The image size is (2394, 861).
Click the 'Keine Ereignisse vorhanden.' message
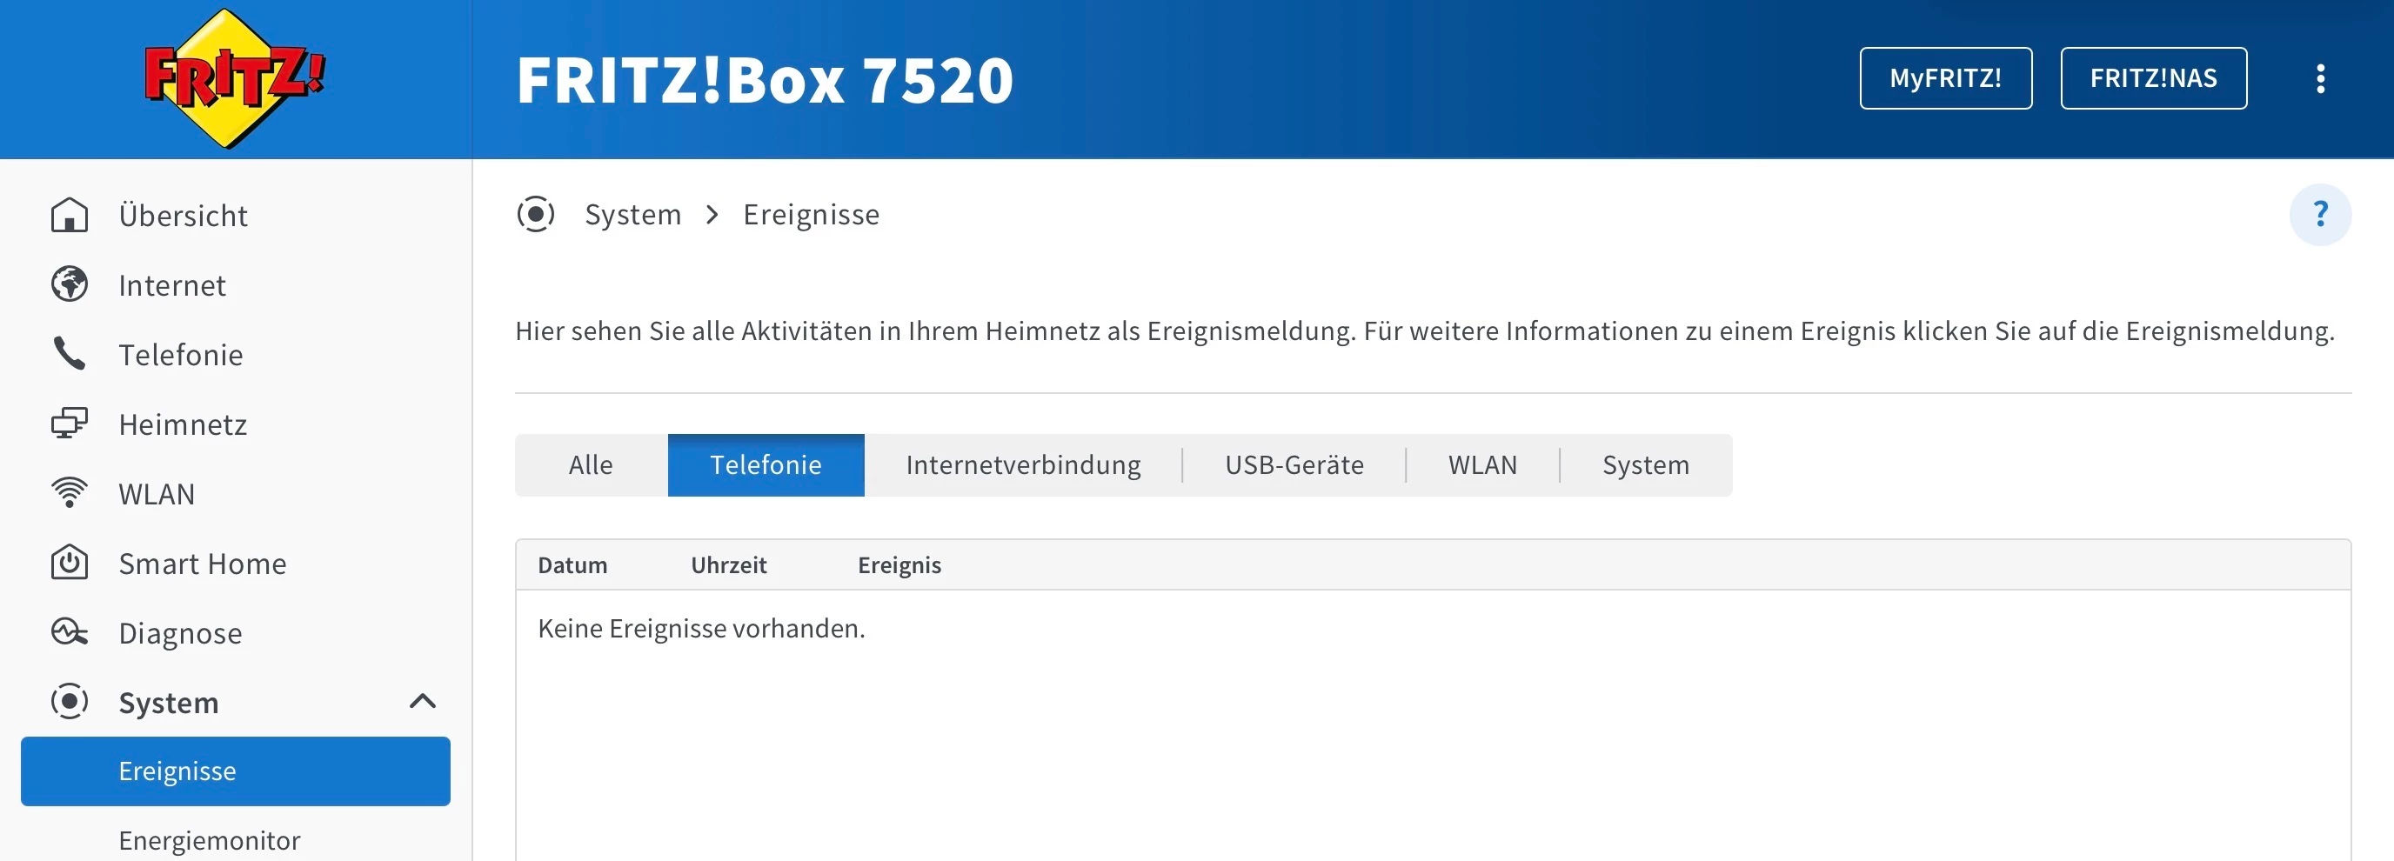click(x=702, y=629)
